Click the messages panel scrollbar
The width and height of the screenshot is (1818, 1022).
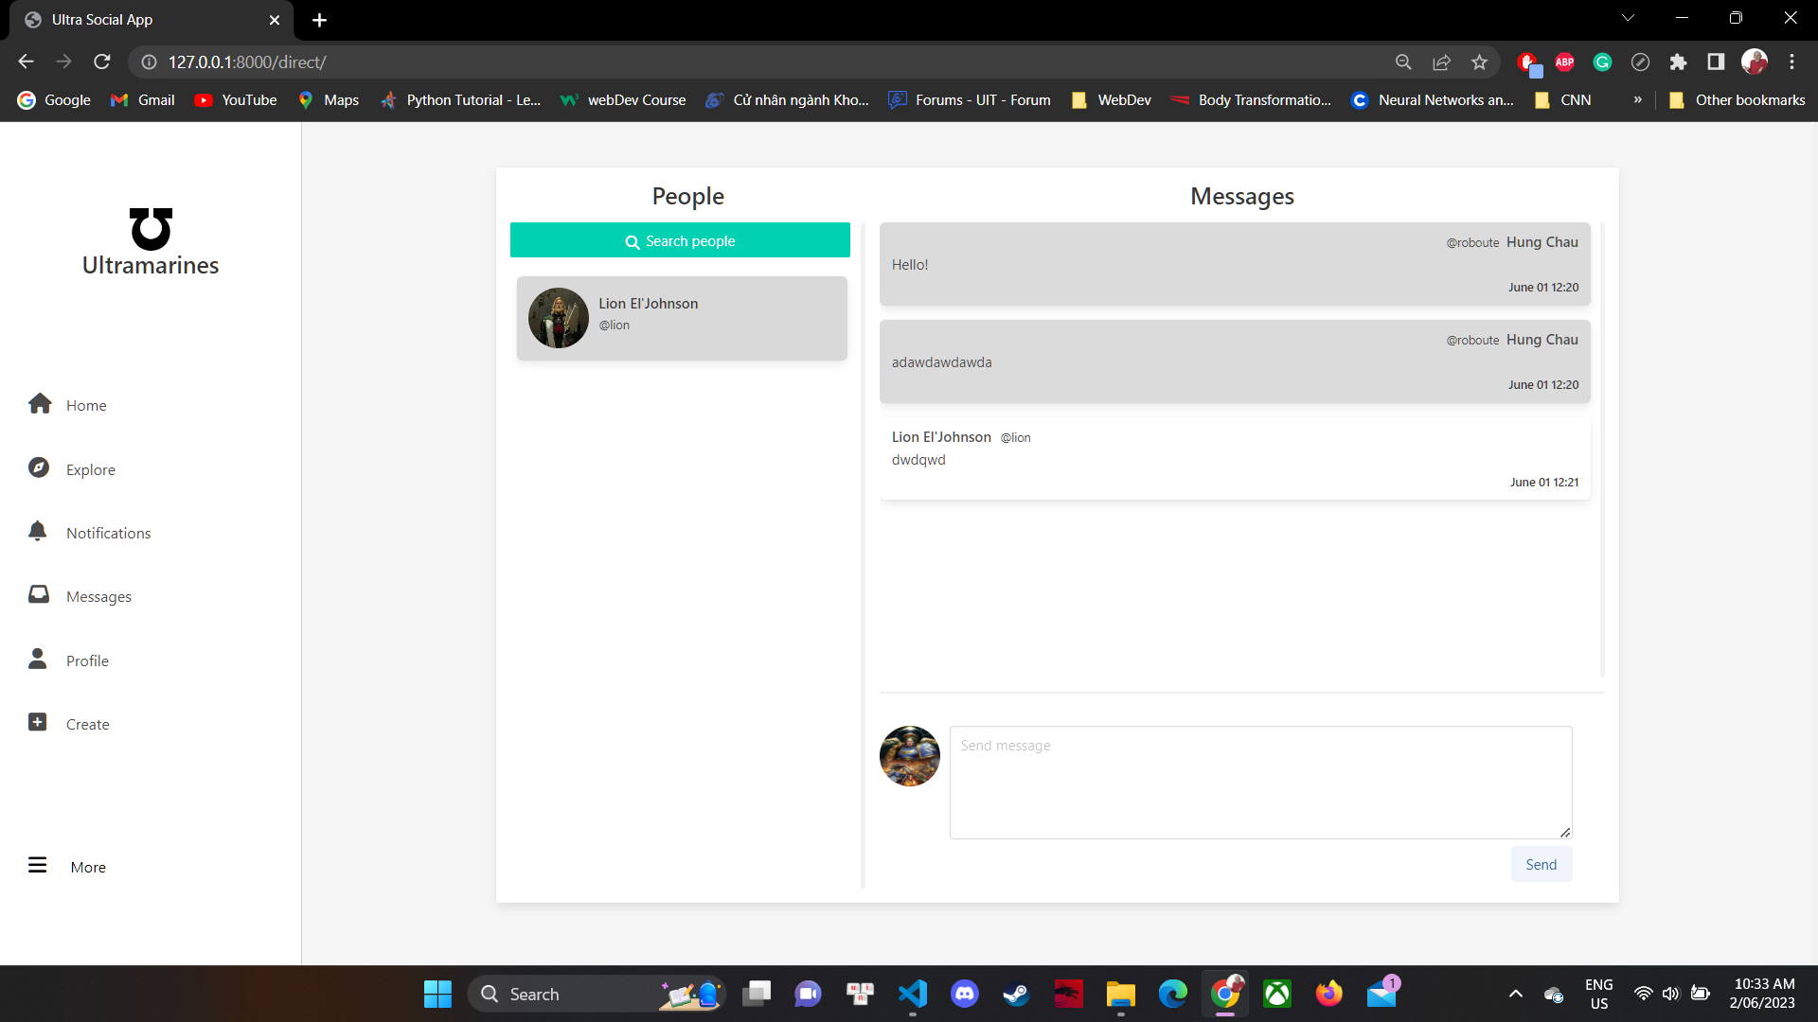click(x=1601, y=449)
